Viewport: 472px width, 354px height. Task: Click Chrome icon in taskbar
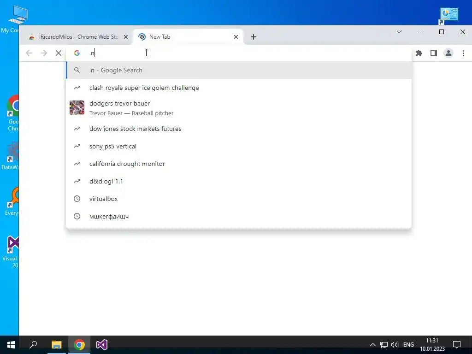point(79,345)
